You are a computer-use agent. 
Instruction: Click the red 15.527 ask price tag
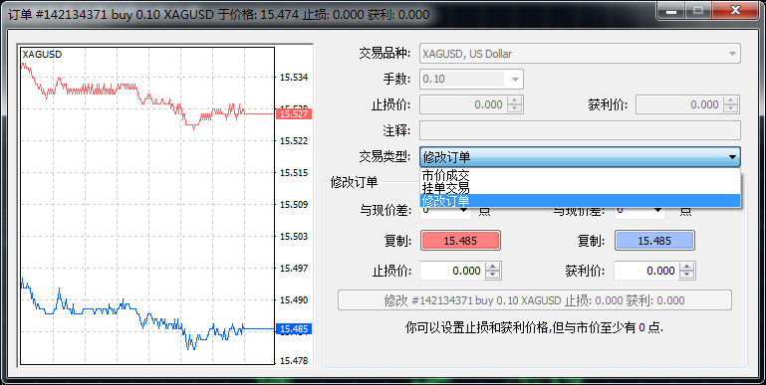294,113
